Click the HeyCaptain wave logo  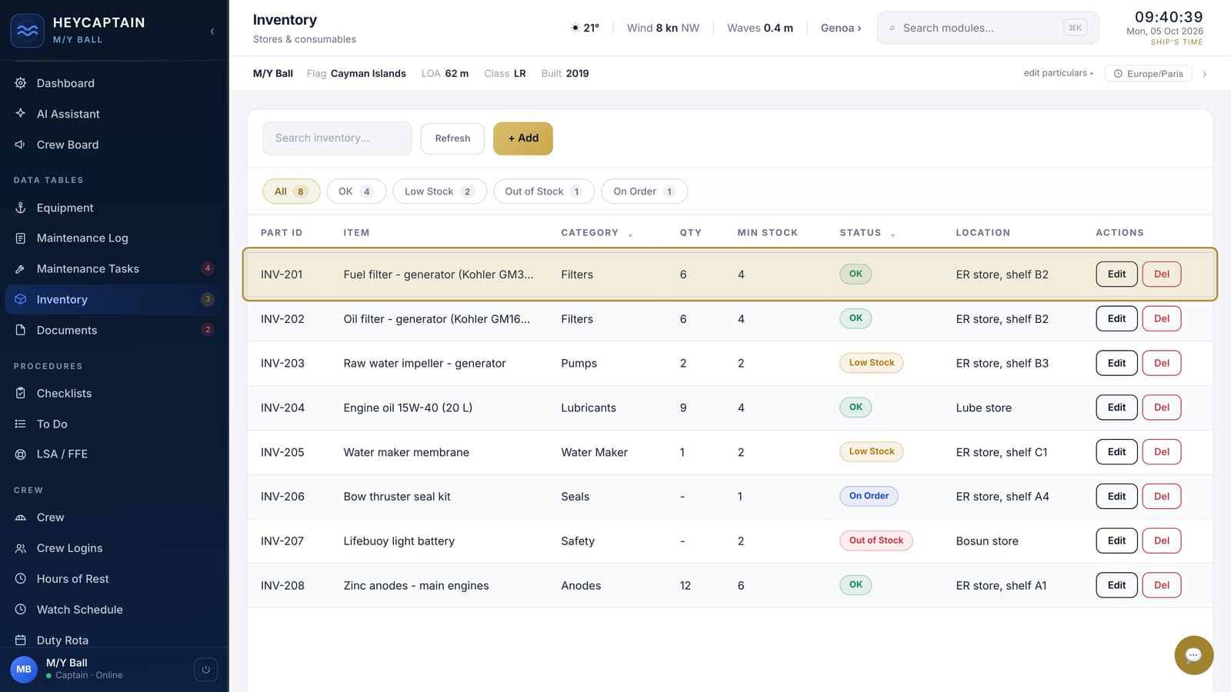point(27,31)
